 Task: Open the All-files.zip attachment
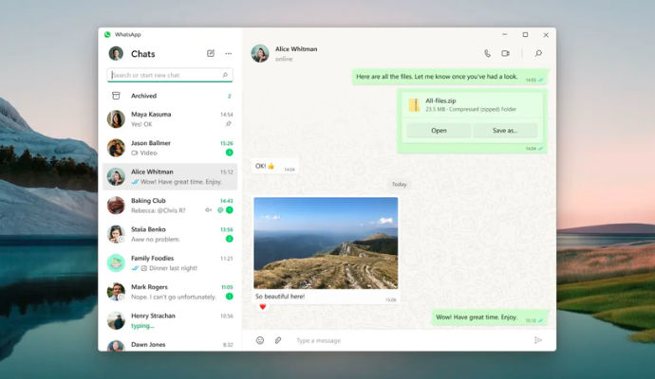(439, 131)
